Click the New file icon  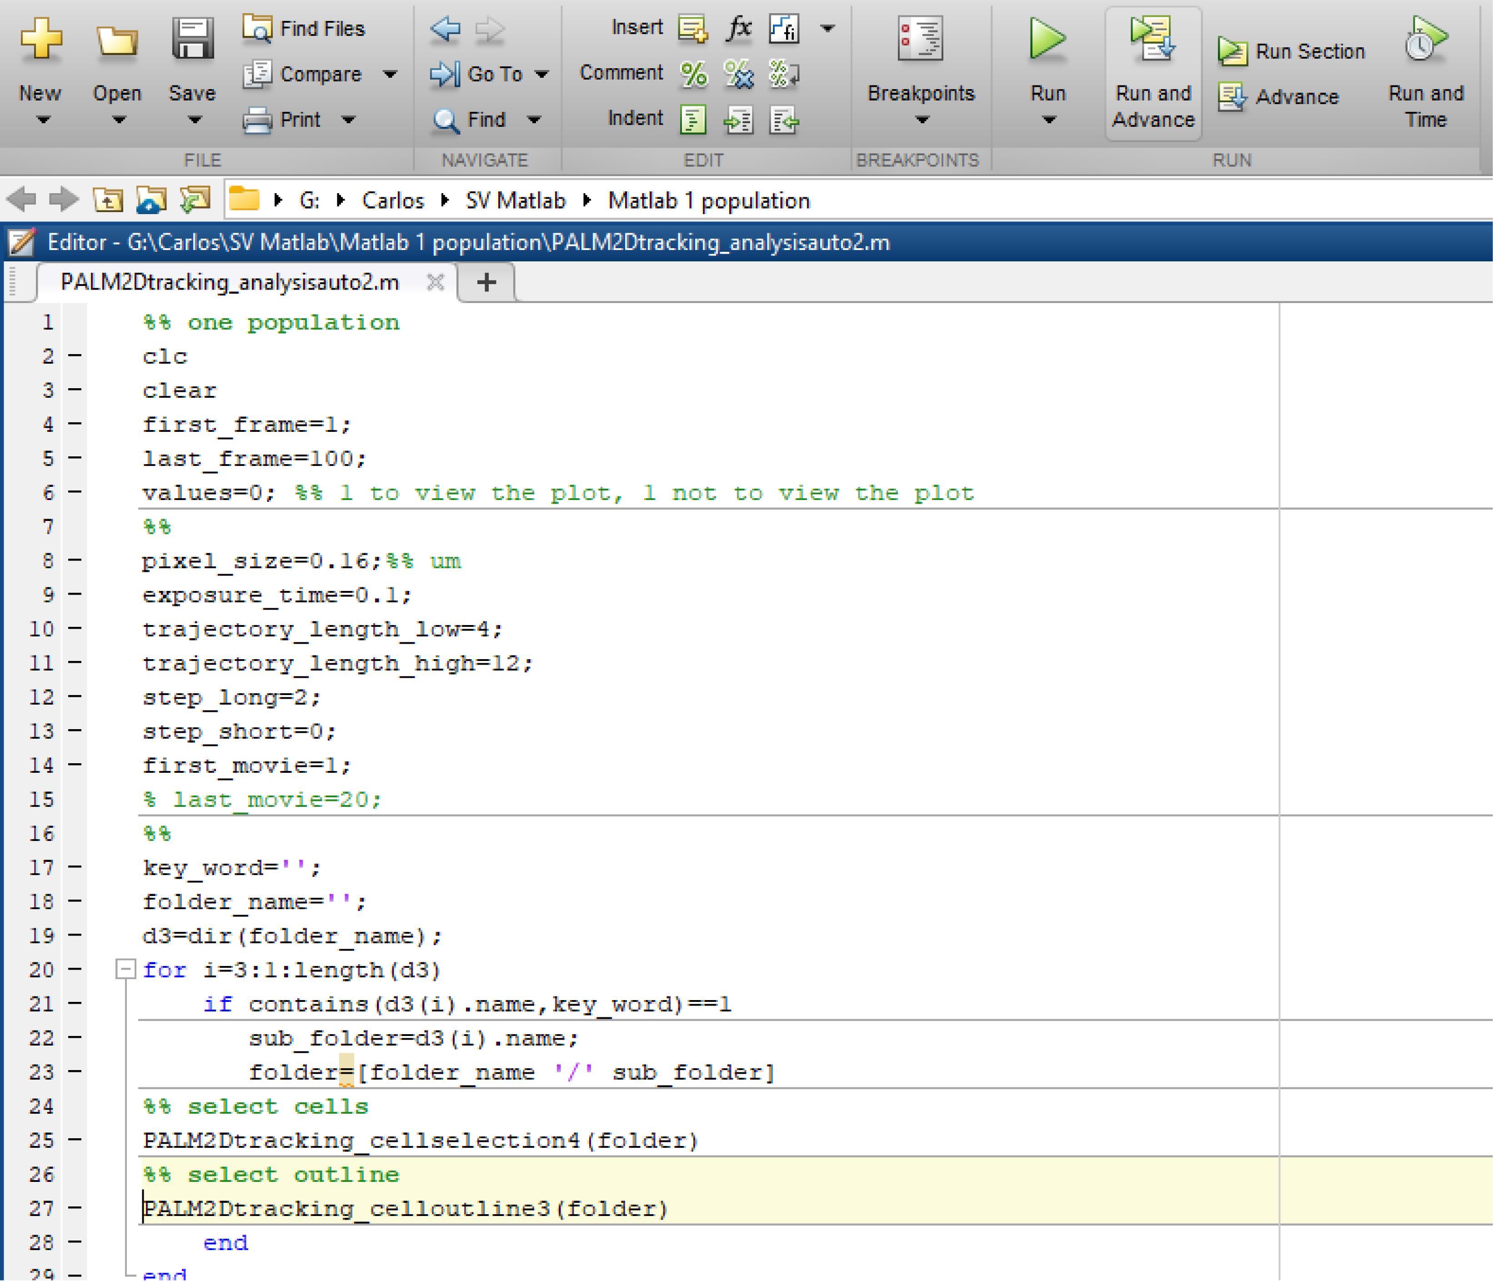click(x=41, y=39)
